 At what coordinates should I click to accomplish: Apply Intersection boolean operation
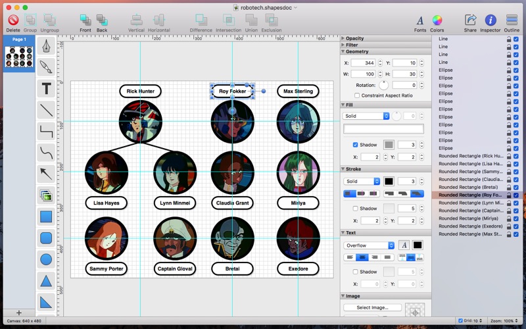click(228, 20)
